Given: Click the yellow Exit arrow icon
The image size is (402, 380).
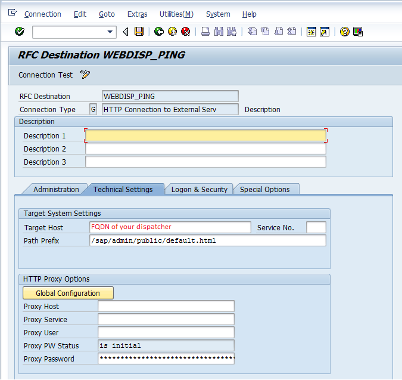Looking at the screenshot, I should click(x=172, y=32).
